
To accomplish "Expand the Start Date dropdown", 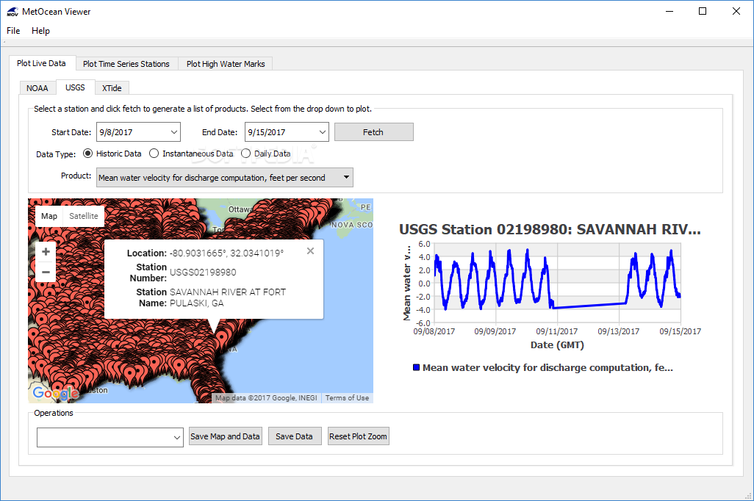I will coord(173,132).
